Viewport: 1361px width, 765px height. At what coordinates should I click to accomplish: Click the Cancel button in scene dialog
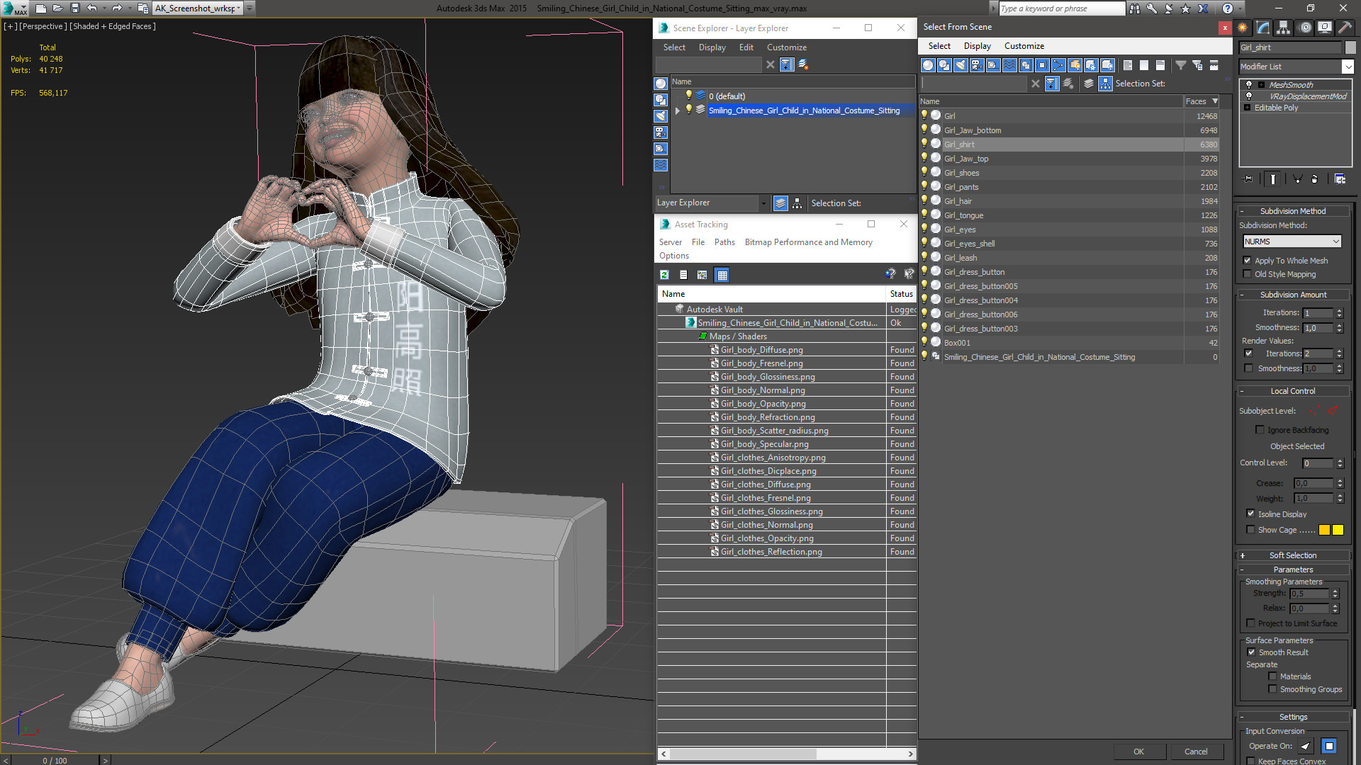[1196, 751]
